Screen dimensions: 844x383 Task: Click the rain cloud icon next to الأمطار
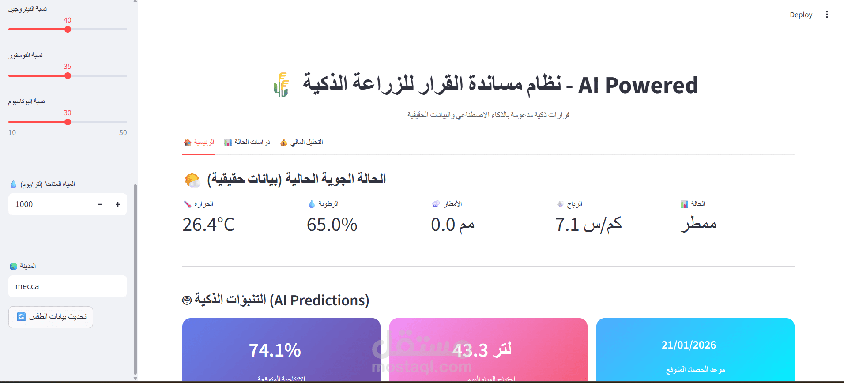point(435,203)
